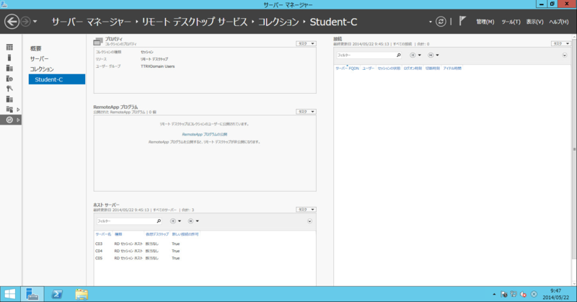Select 概要 in the navigation pane
This screenshot has width=577, height=302.
(35, 48)
